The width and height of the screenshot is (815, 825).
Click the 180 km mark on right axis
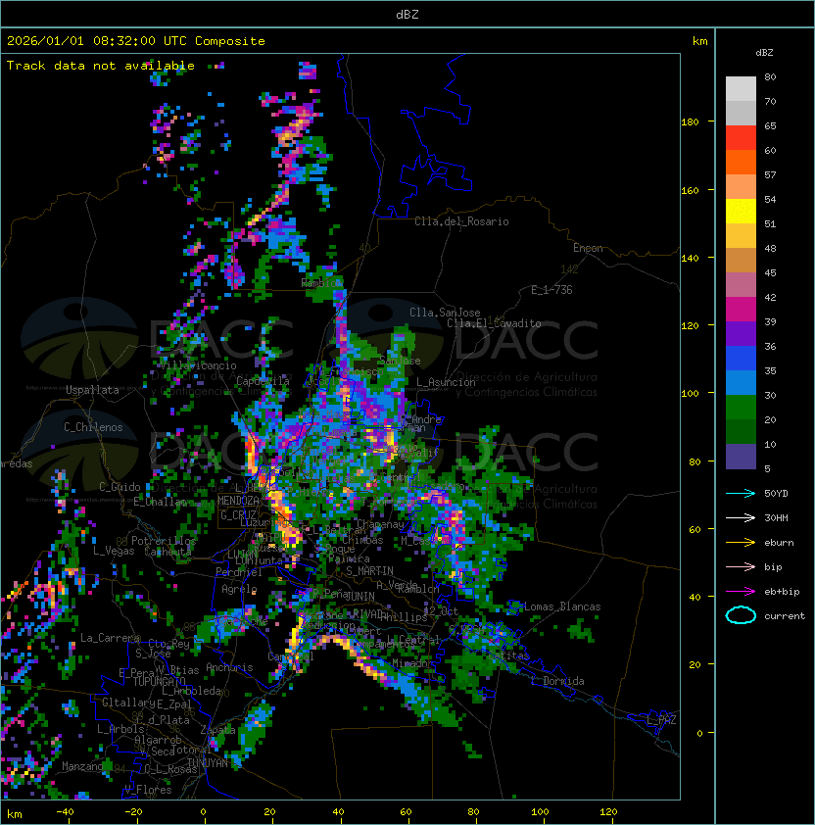point(690,122)
